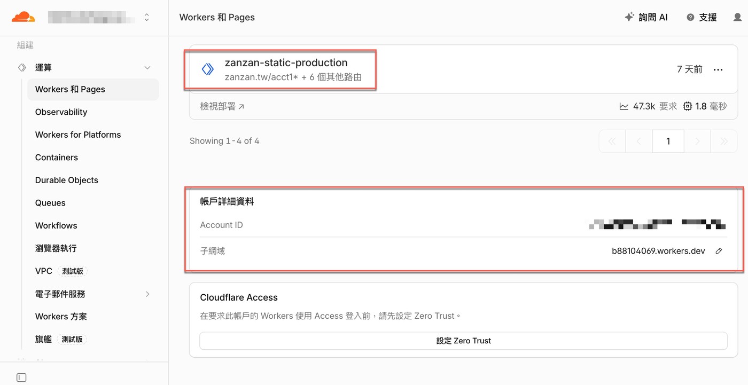Viewport: 748px width, 385px height.
Task: Go to Containers in sidebar
Action: (57, 158)
